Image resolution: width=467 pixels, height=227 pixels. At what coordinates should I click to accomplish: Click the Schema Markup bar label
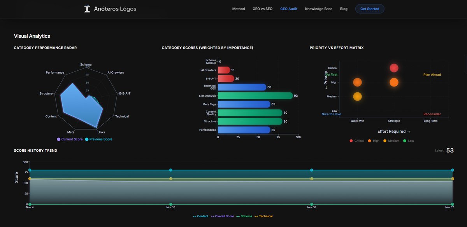click(211, 61)
